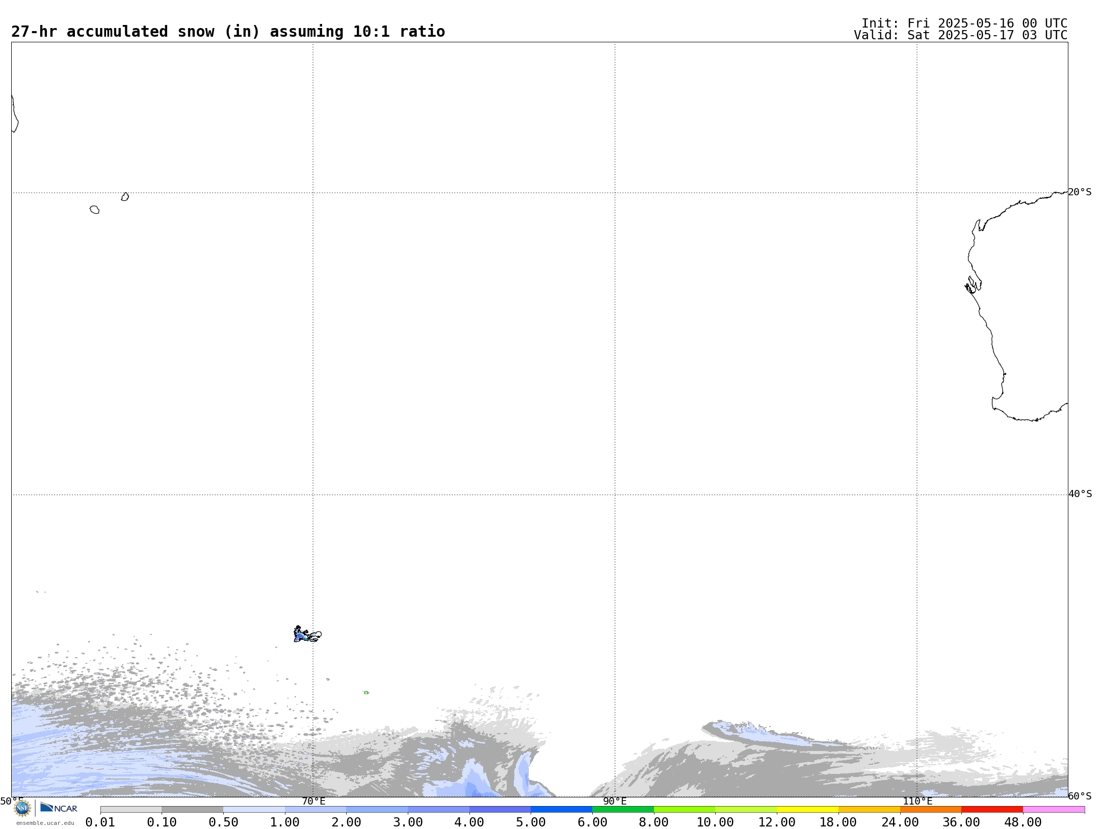
Task: Click the 5.00 bright blue colorbar segment
Action: (x=562, y=810)
